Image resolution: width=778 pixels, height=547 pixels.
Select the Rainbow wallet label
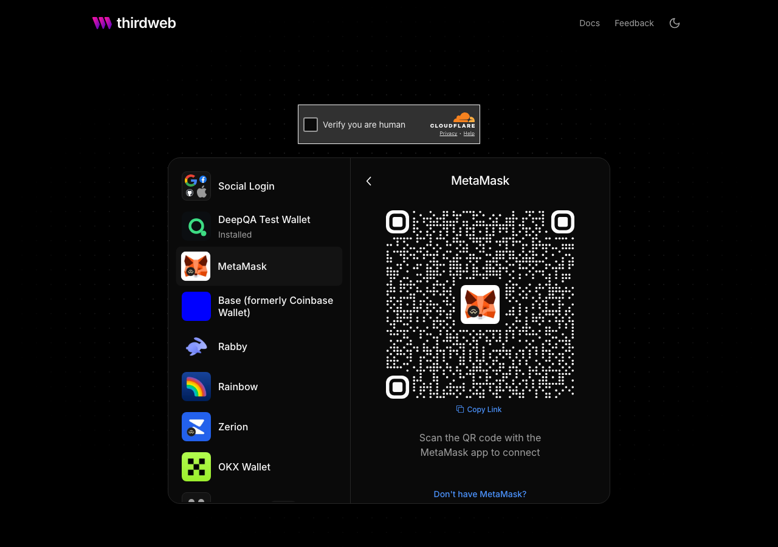(x=238, y=387)
